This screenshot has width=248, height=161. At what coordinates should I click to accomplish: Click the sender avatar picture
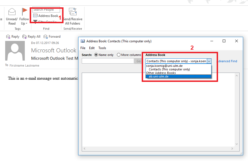click(x=15, y=51)
